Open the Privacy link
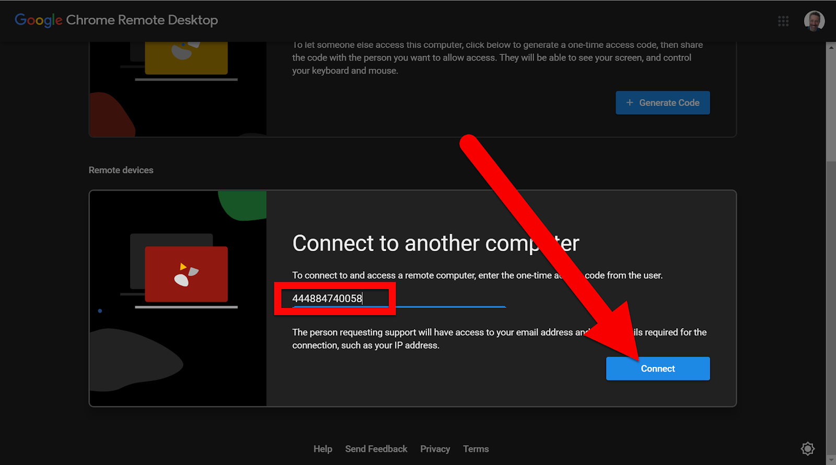 pos(435,449)
